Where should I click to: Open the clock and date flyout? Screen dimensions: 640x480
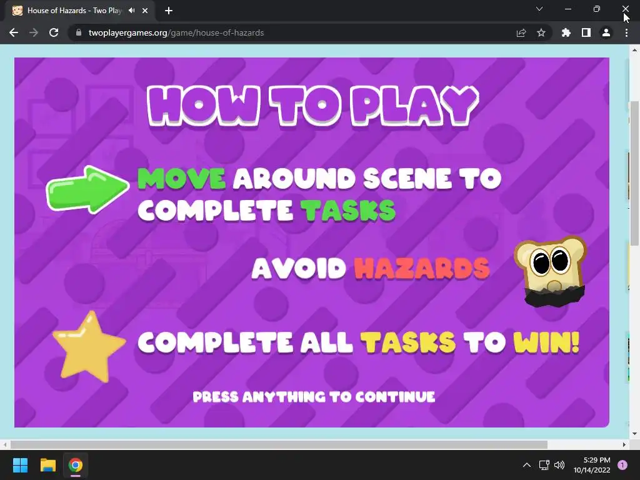point(592,465)
